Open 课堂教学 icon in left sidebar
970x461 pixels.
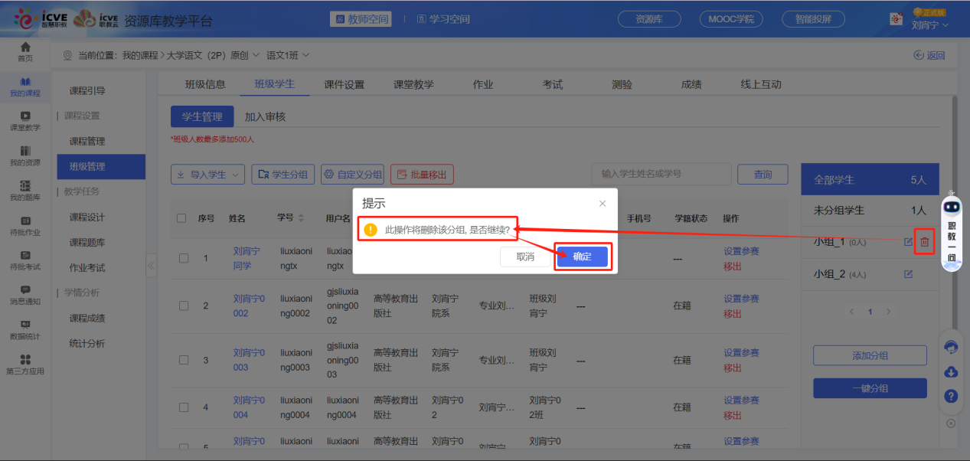coord(25,121)
